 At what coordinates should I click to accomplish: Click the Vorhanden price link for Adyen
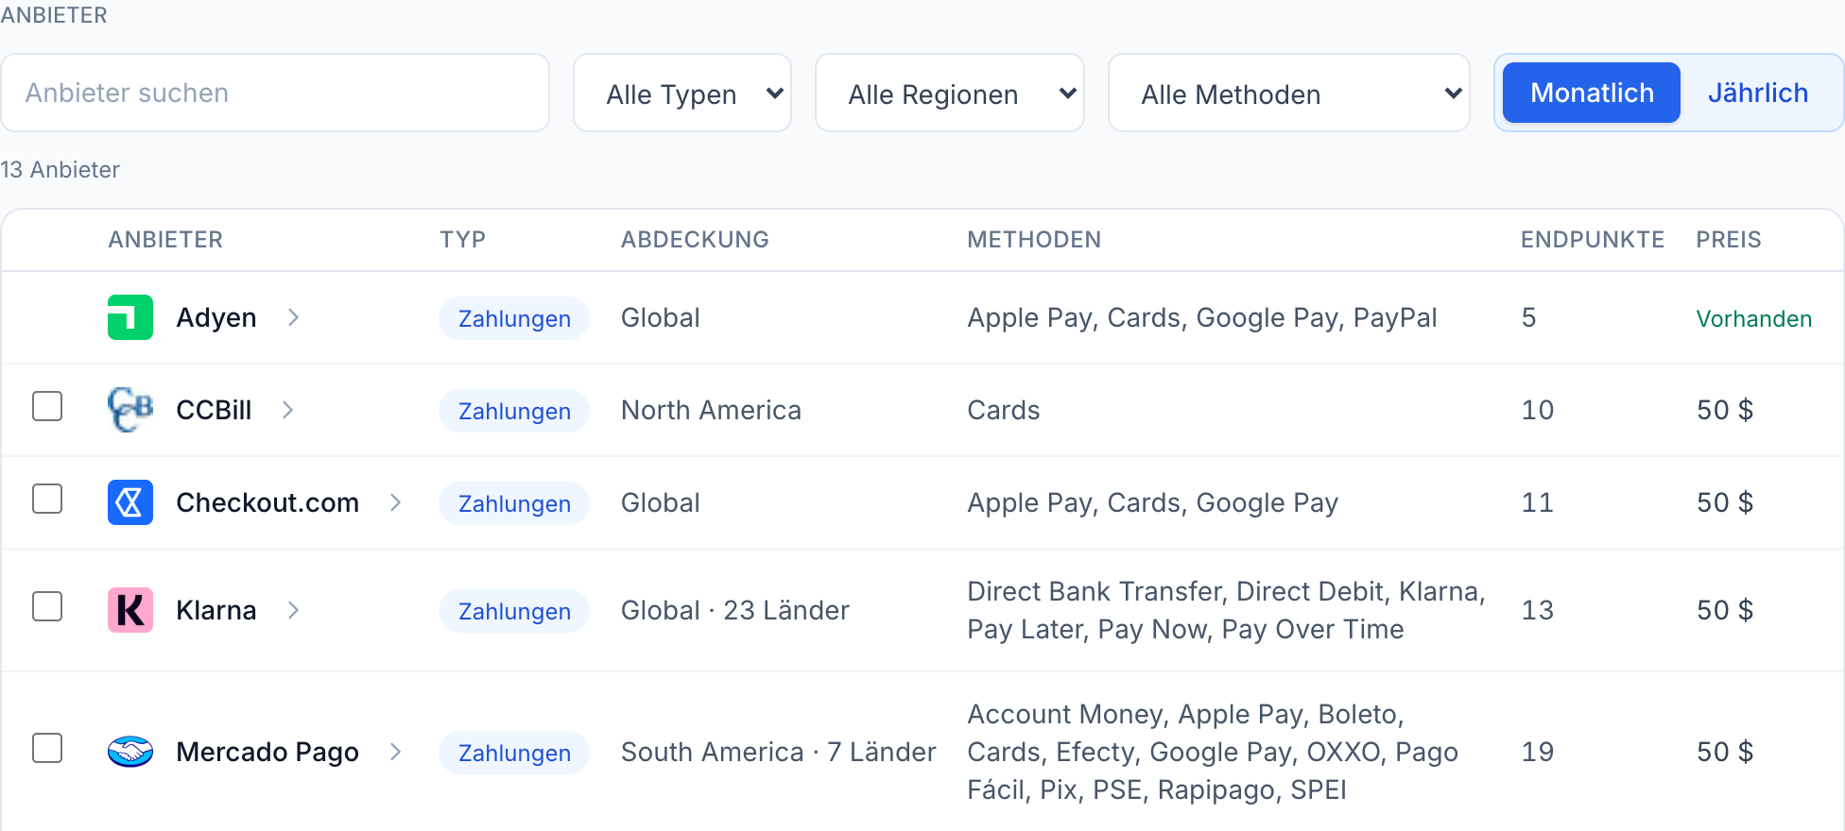[x=1754, y=319]
